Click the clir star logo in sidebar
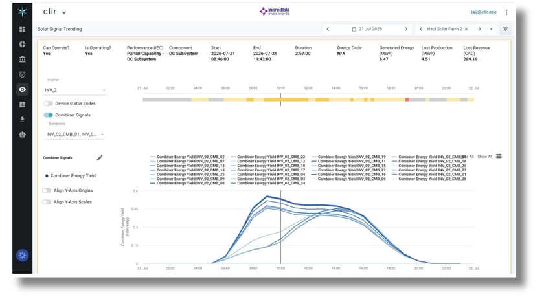Viewport: 544px width, 297px height. tap(22, 12)
